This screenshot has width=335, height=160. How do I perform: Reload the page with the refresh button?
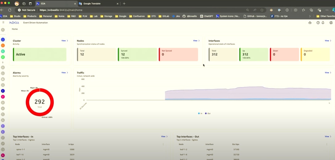[x=10, y=10]
